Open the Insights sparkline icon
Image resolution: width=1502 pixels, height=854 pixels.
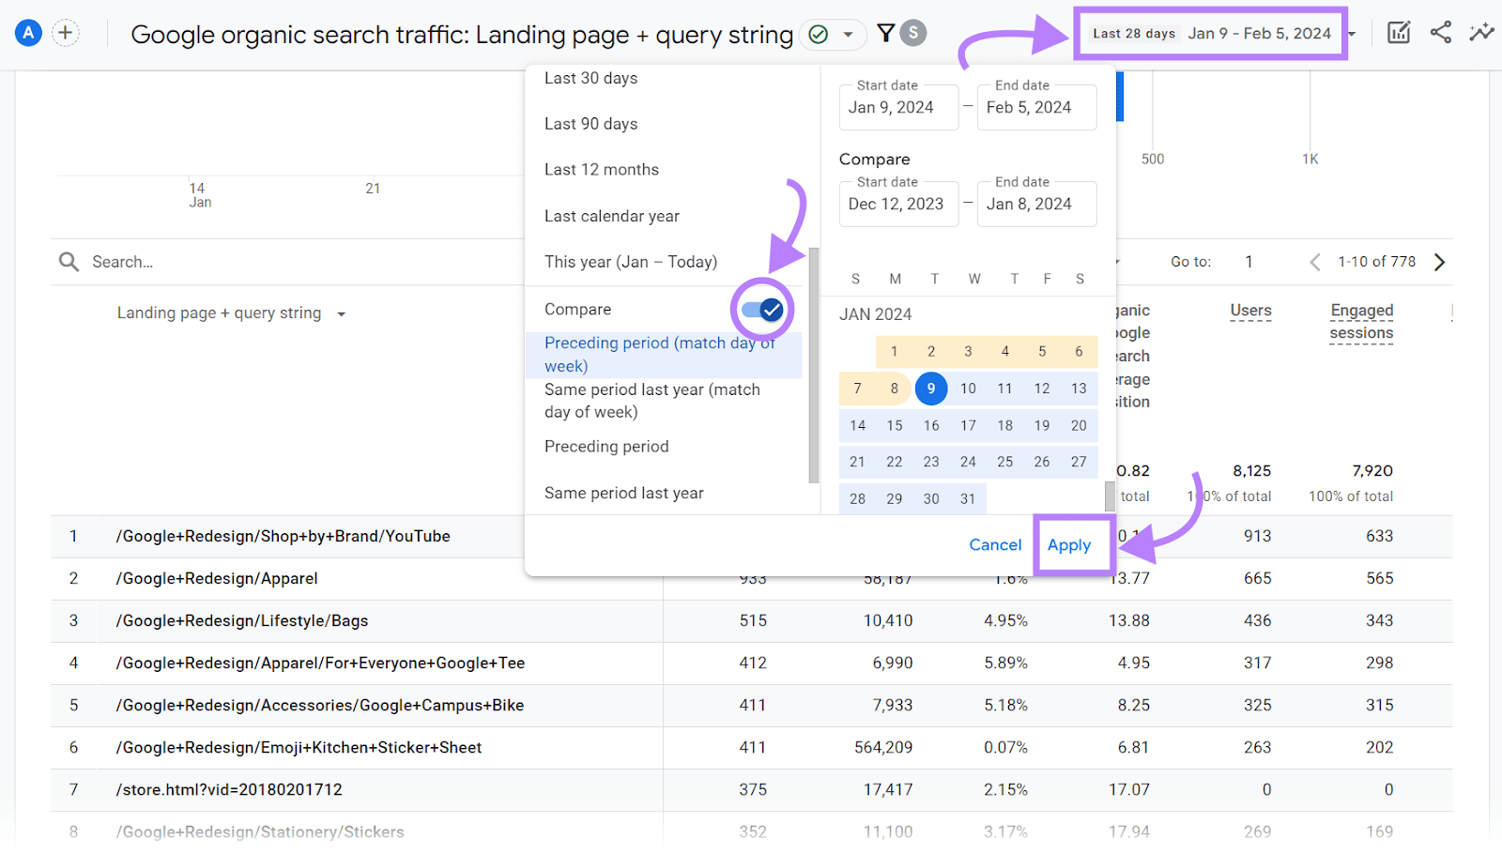(x=1481, y=33)
